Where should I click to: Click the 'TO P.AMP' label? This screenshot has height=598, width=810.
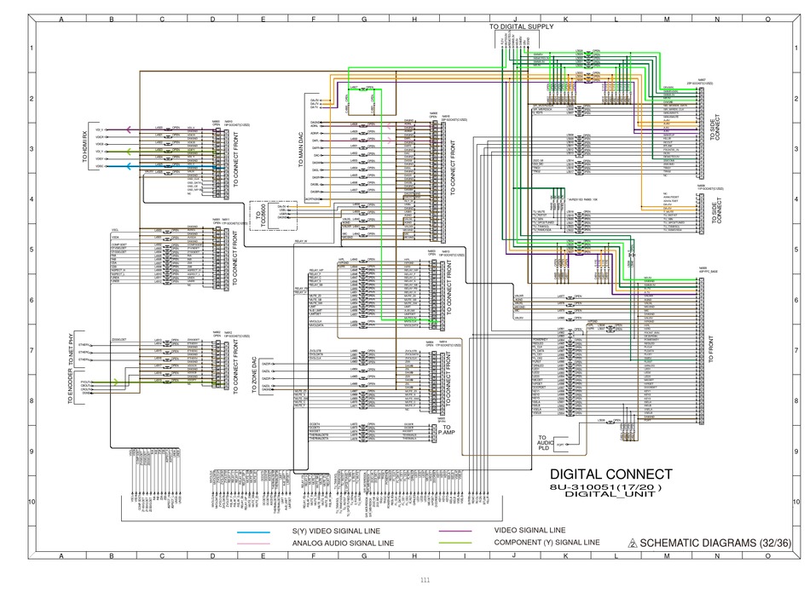pos(447,430)
